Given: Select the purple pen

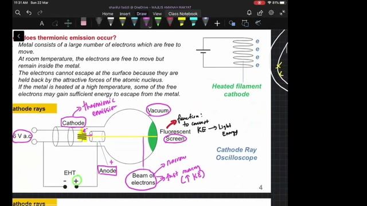Looking at the screenshot, I should (x=146, y=22).
